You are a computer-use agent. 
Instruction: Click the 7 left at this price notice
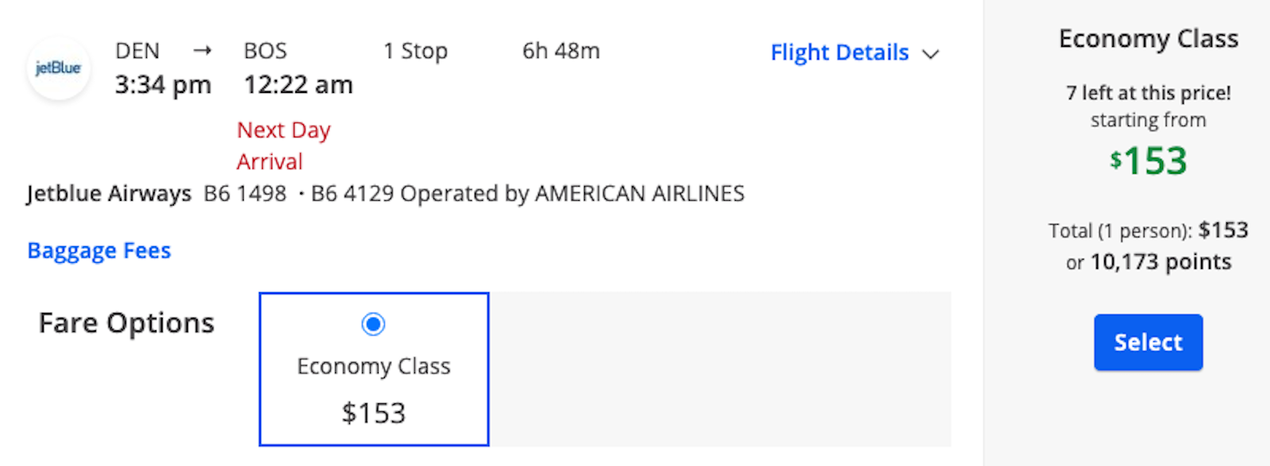pos(1148,93)
